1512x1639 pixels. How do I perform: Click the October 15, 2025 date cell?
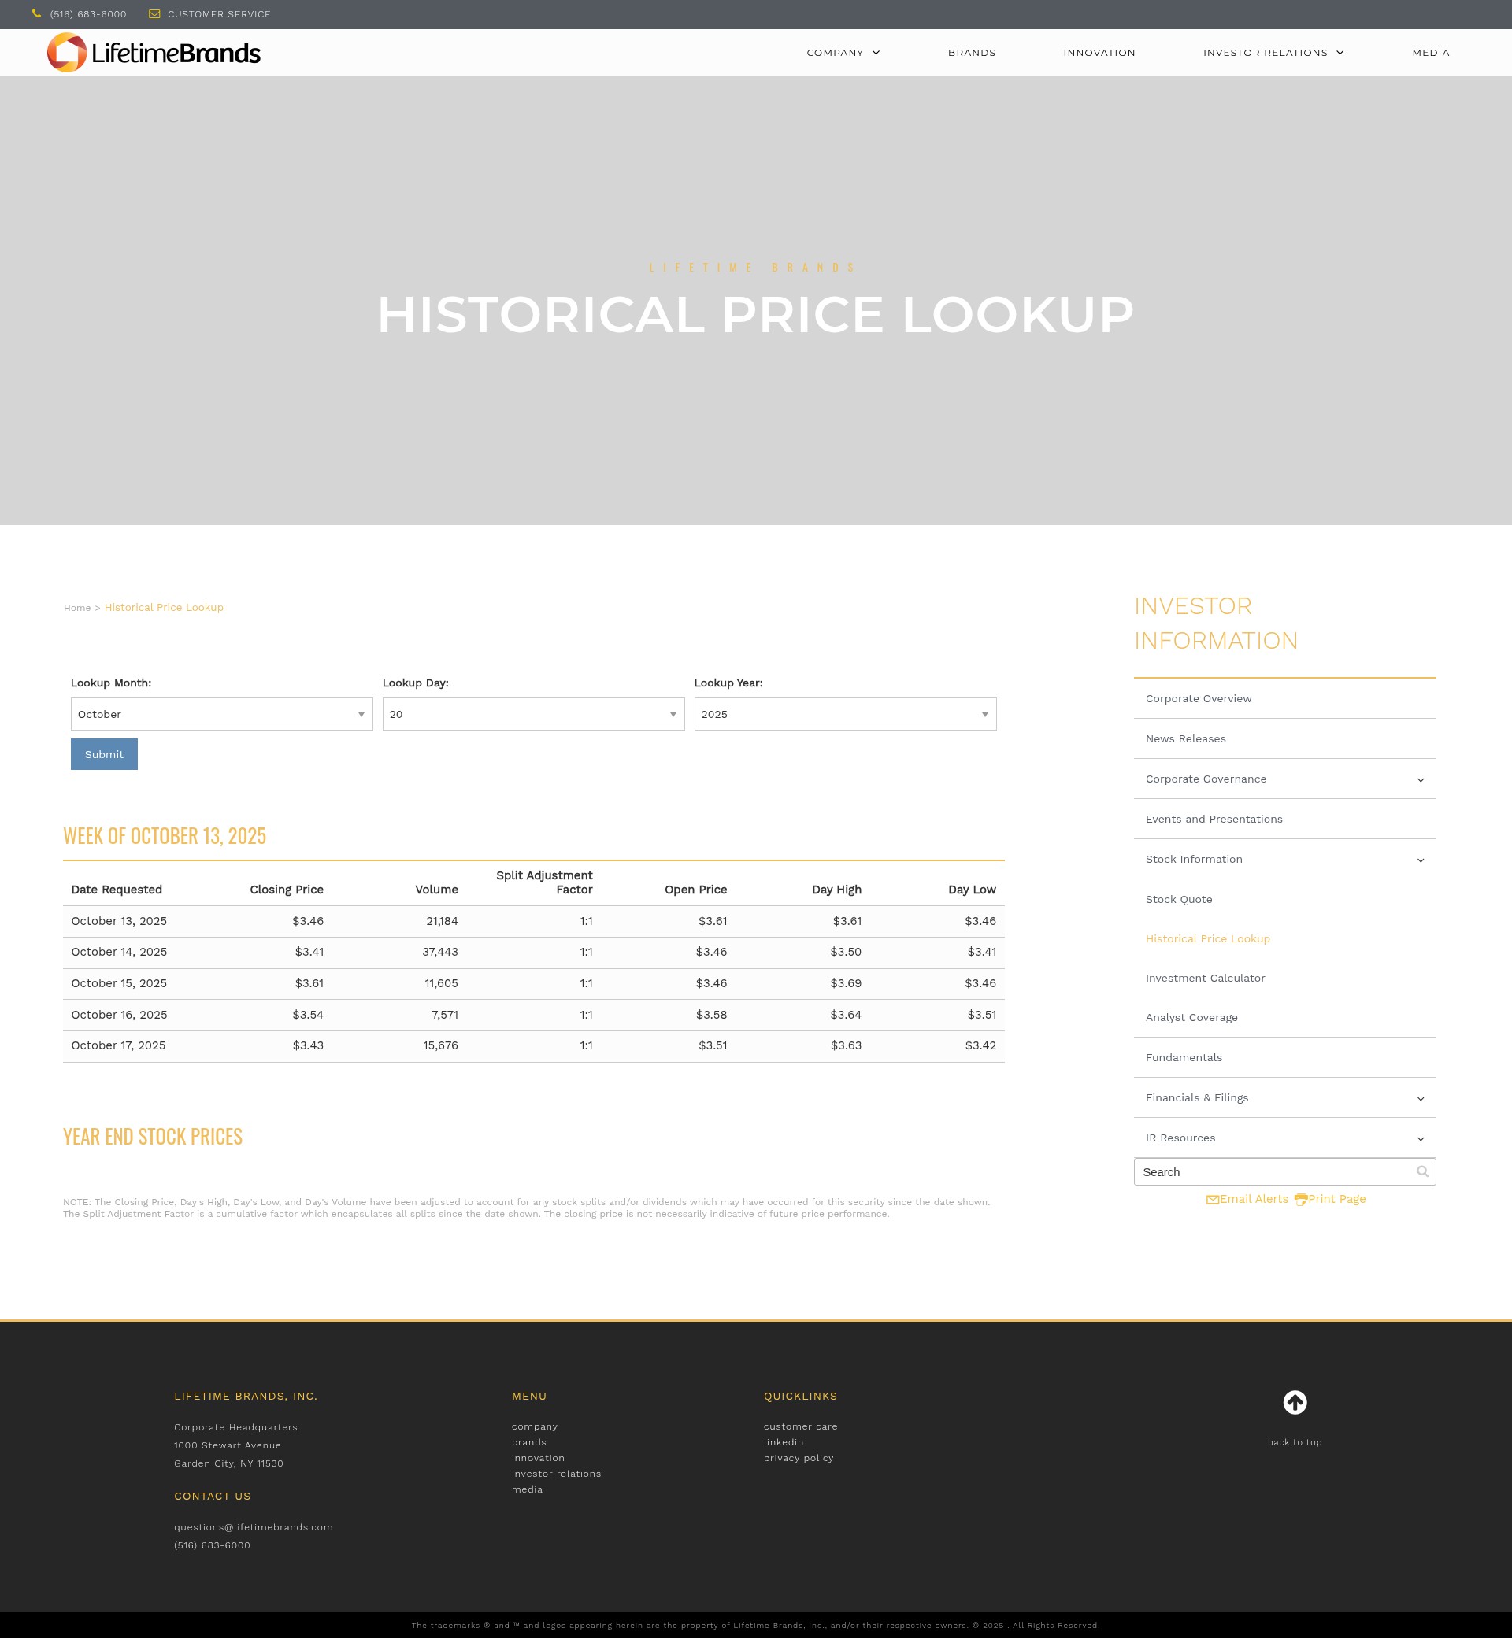[119, 983]
